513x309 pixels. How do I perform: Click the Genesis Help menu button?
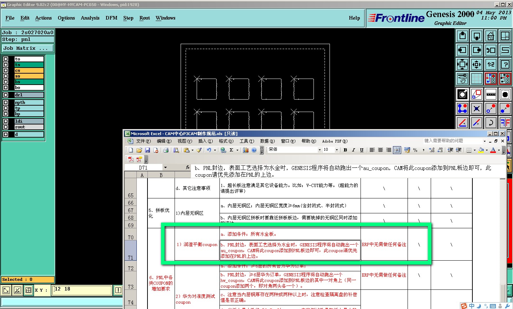click(354, 18)
